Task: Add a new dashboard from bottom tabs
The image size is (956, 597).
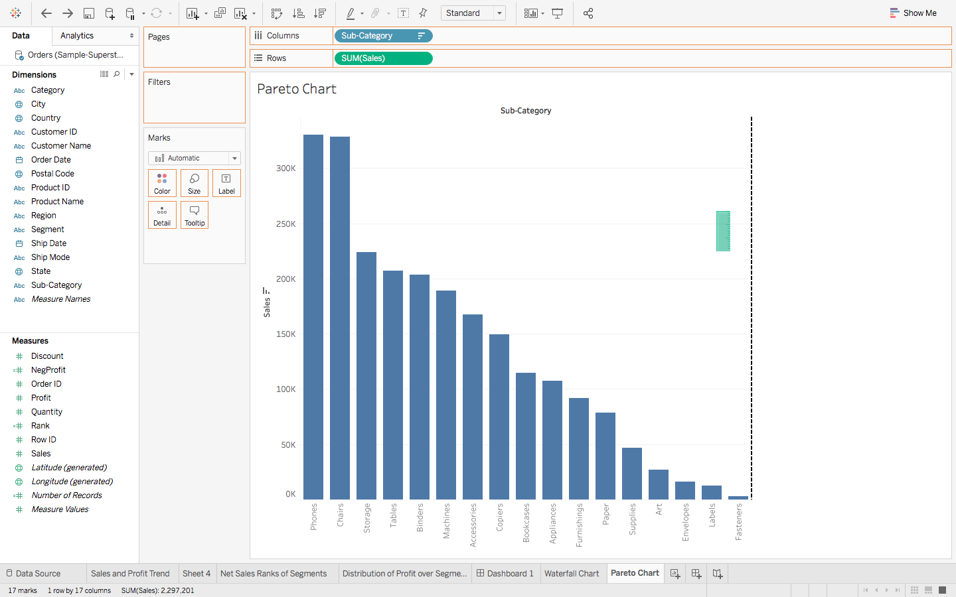Action: tap(696, 574)
